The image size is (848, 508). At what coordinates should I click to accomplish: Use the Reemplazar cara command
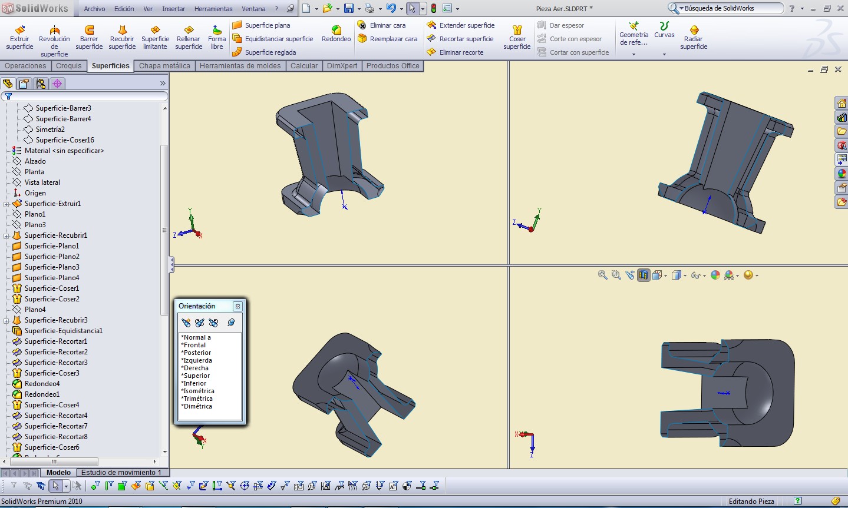pos(387,39)
